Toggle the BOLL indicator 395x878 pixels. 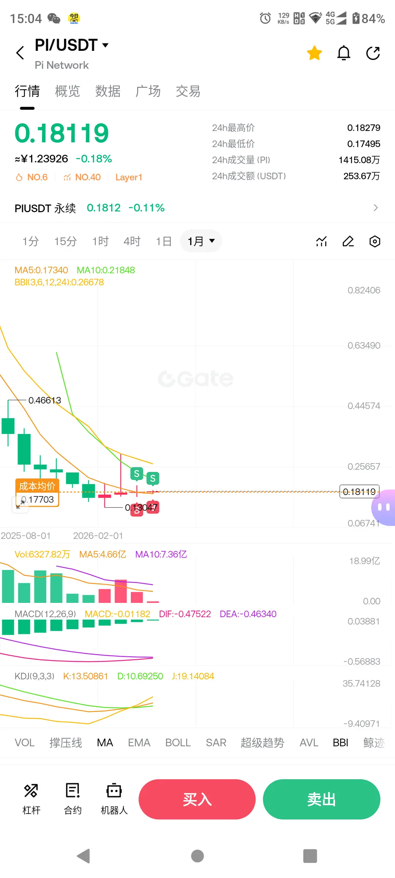178,743
